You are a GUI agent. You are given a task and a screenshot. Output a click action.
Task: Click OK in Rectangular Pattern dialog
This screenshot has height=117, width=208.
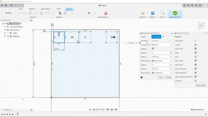point(161,77)
